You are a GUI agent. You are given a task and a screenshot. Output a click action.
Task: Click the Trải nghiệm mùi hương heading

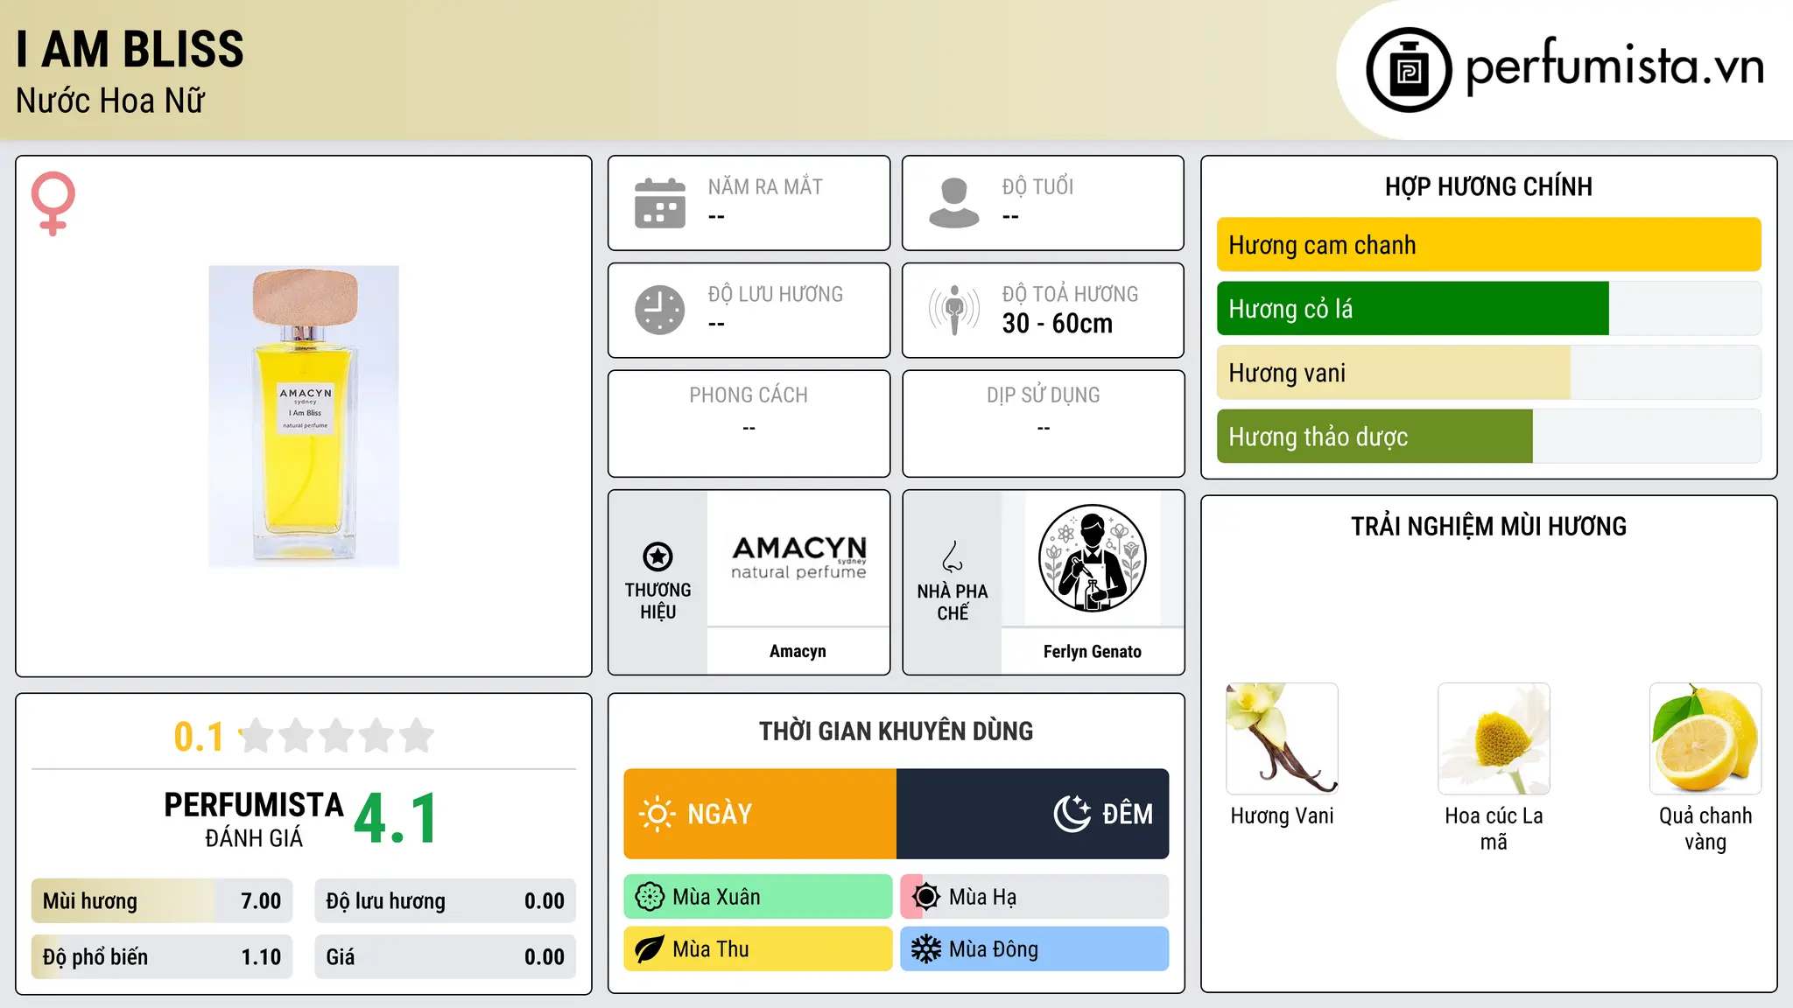[1488, 526]
